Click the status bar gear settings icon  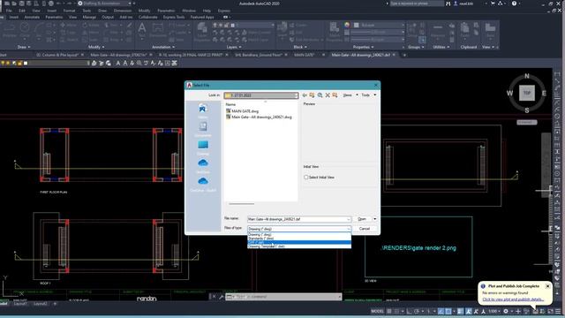click(x=506, y=311)
